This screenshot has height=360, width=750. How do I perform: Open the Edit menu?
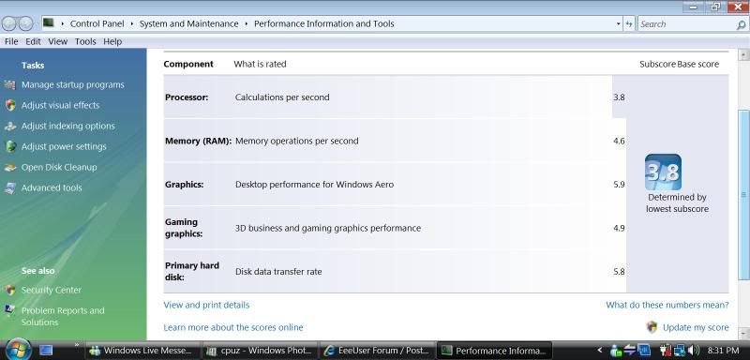(33, 41)
